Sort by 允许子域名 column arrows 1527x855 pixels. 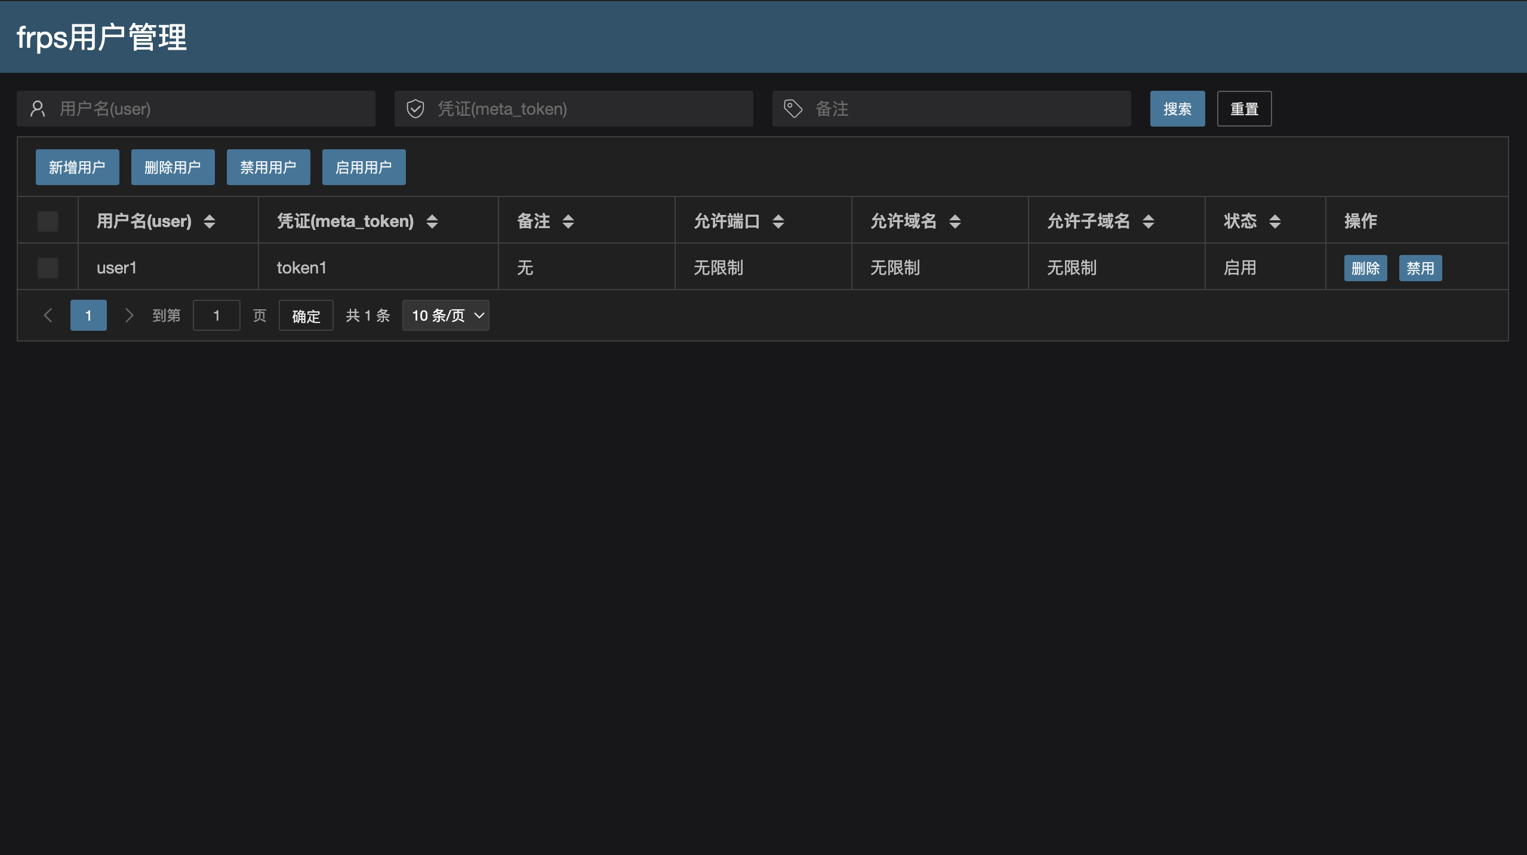coord(1149,222)
